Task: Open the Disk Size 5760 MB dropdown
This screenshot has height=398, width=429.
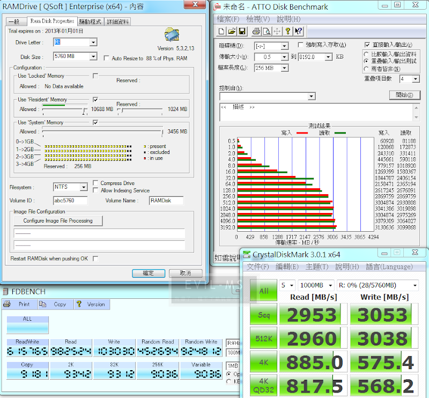Action: [x=93, y=56]
